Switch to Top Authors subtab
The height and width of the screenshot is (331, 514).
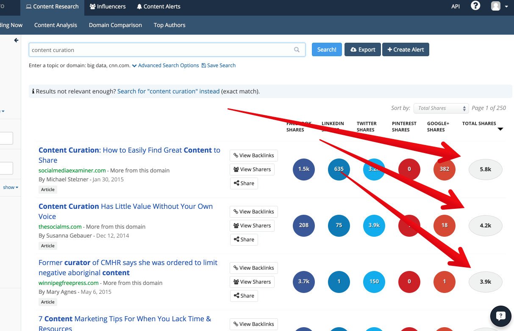click(169, 25)
